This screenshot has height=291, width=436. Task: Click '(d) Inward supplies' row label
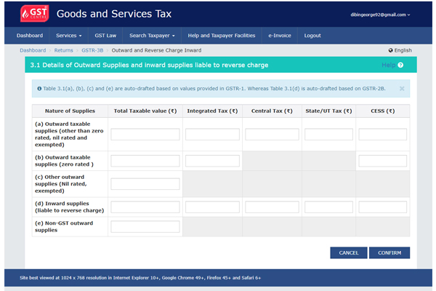point(70,207)
